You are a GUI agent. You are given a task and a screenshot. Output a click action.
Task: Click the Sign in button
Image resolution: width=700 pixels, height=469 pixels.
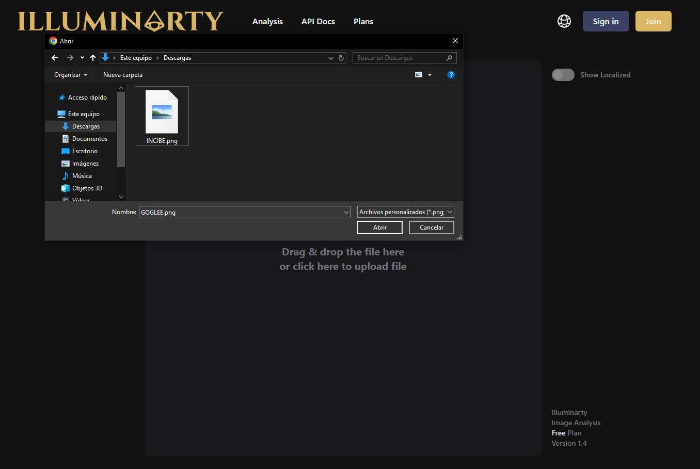(x=606, y=21)
